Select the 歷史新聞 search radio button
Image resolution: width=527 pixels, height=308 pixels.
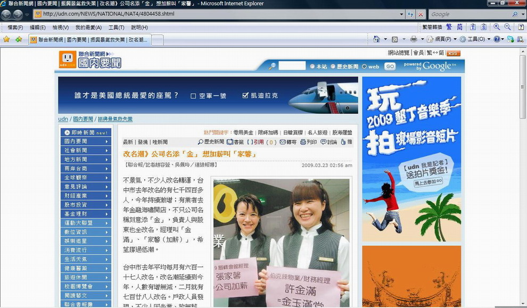333,66
